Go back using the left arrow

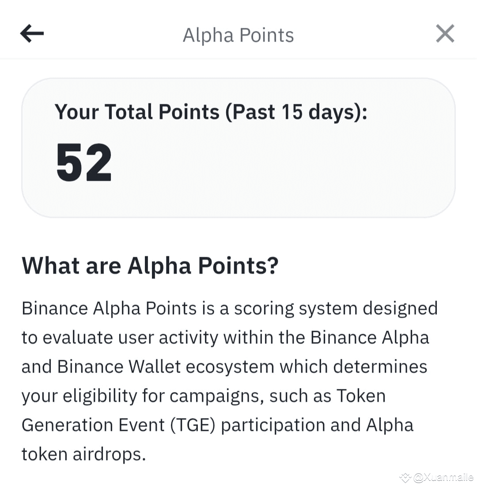[x=32, y=33]
